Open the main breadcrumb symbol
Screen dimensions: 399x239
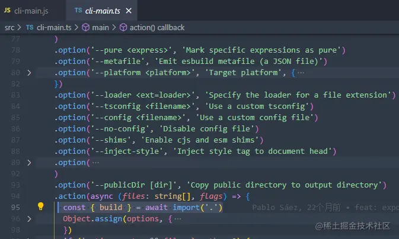click(100, 27)
